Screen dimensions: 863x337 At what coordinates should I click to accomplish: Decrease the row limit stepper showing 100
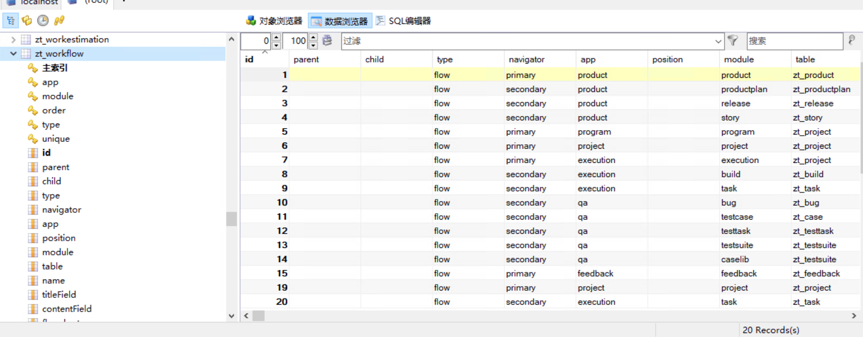coord(313,45)
